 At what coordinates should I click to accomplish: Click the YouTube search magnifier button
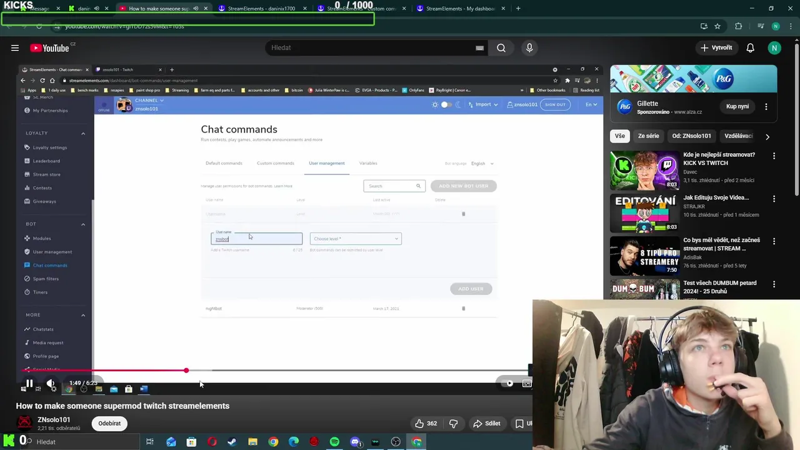coord(501,47)
